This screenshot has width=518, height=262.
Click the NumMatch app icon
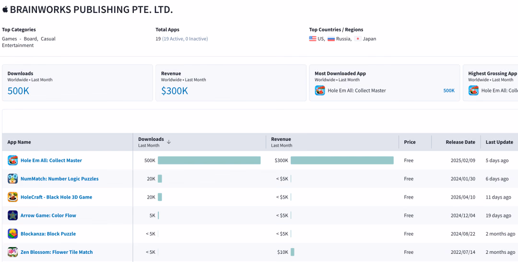(x=12, y=179)
